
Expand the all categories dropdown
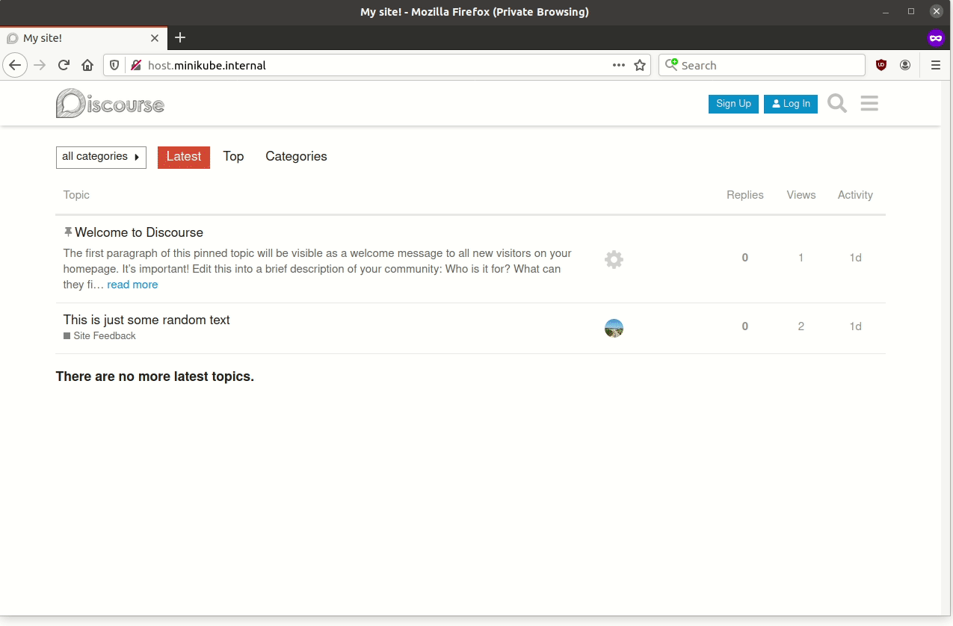click(101, 157)
